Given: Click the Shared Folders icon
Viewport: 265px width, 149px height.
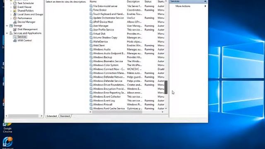Looking at the screenshot, I should [x=15, y=11].
